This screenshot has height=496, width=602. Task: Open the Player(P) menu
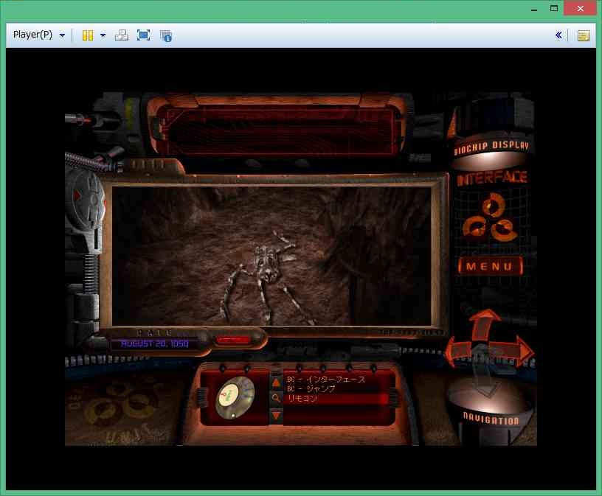(38, 35)
